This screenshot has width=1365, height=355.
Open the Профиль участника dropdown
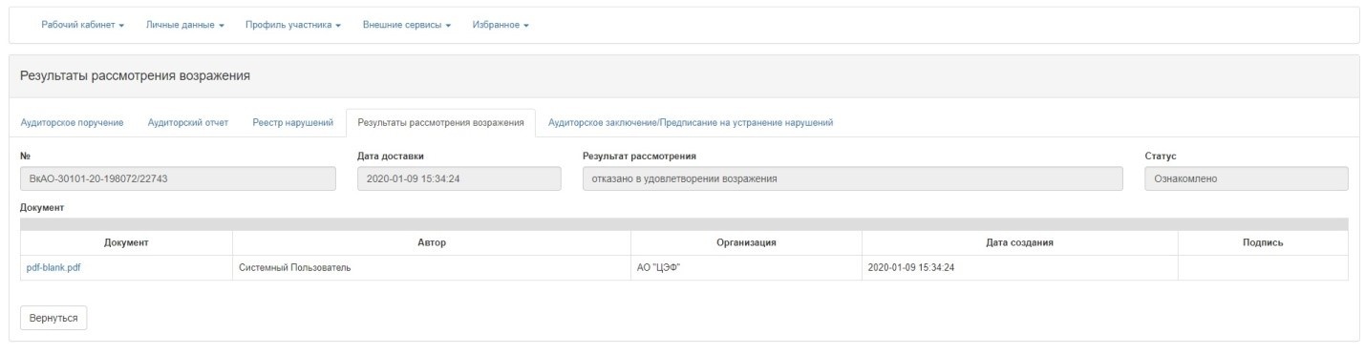[x=293, y=25]
